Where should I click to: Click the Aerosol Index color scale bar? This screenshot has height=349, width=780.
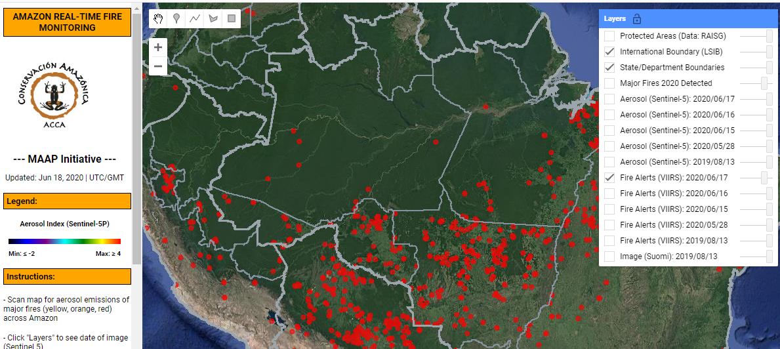(65, 241)
